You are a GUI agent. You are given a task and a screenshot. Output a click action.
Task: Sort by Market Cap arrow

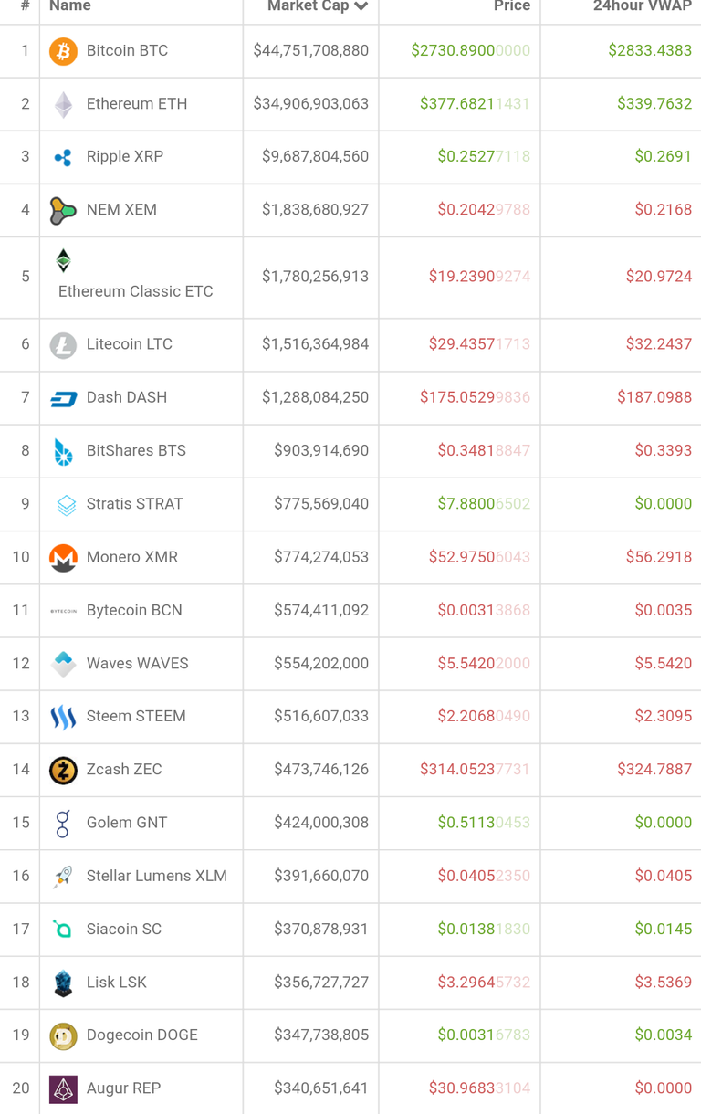coord(361,6)
